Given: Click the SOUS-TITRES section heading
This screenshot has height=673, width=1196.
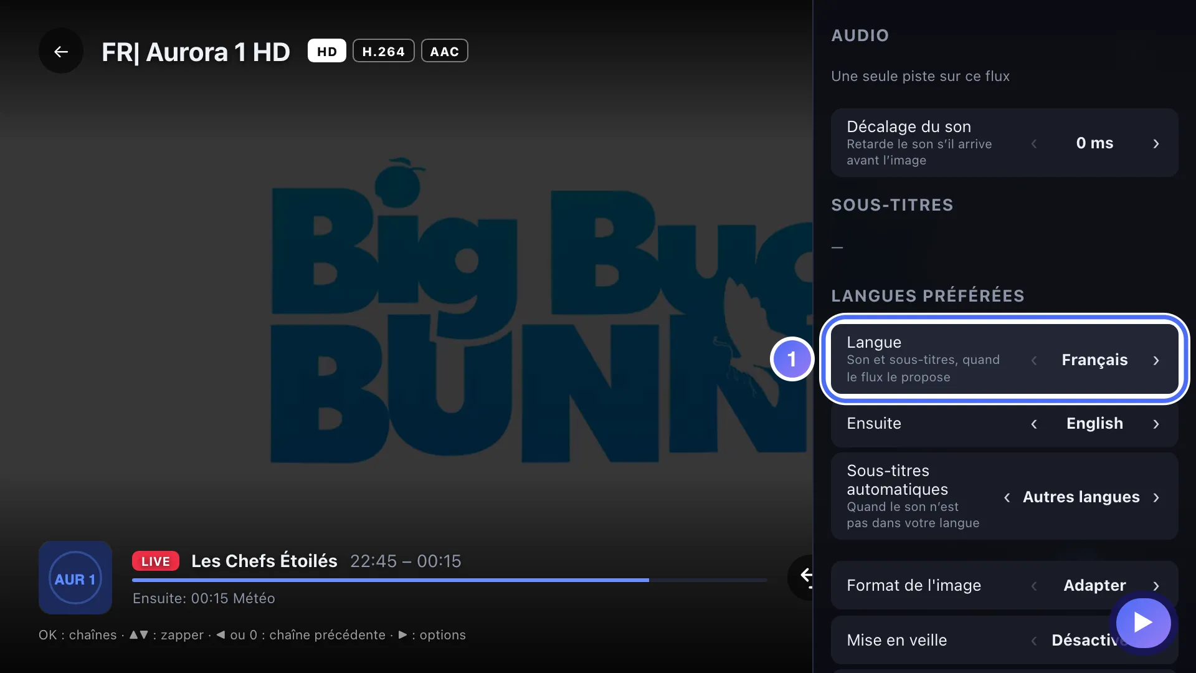Looking at the screenshot, I should coord(892,205).
